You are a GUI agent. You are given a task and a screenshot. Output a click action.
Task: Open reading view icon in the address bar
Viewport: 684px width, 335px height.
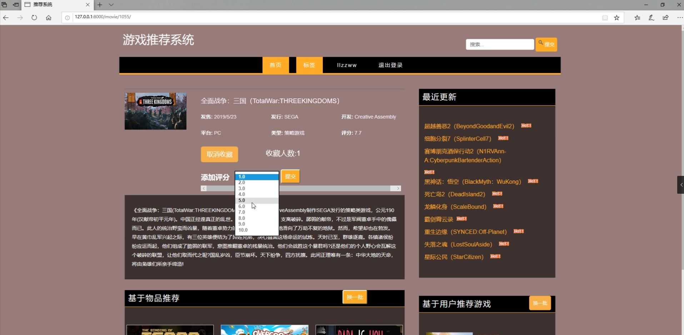605,17
